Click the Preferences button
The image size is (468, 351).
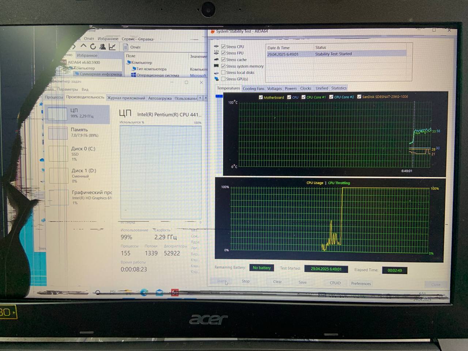[361, 283]
